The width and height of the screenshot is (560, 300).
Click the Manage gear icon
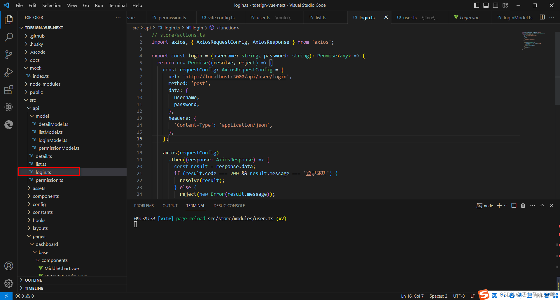(9, 283)
